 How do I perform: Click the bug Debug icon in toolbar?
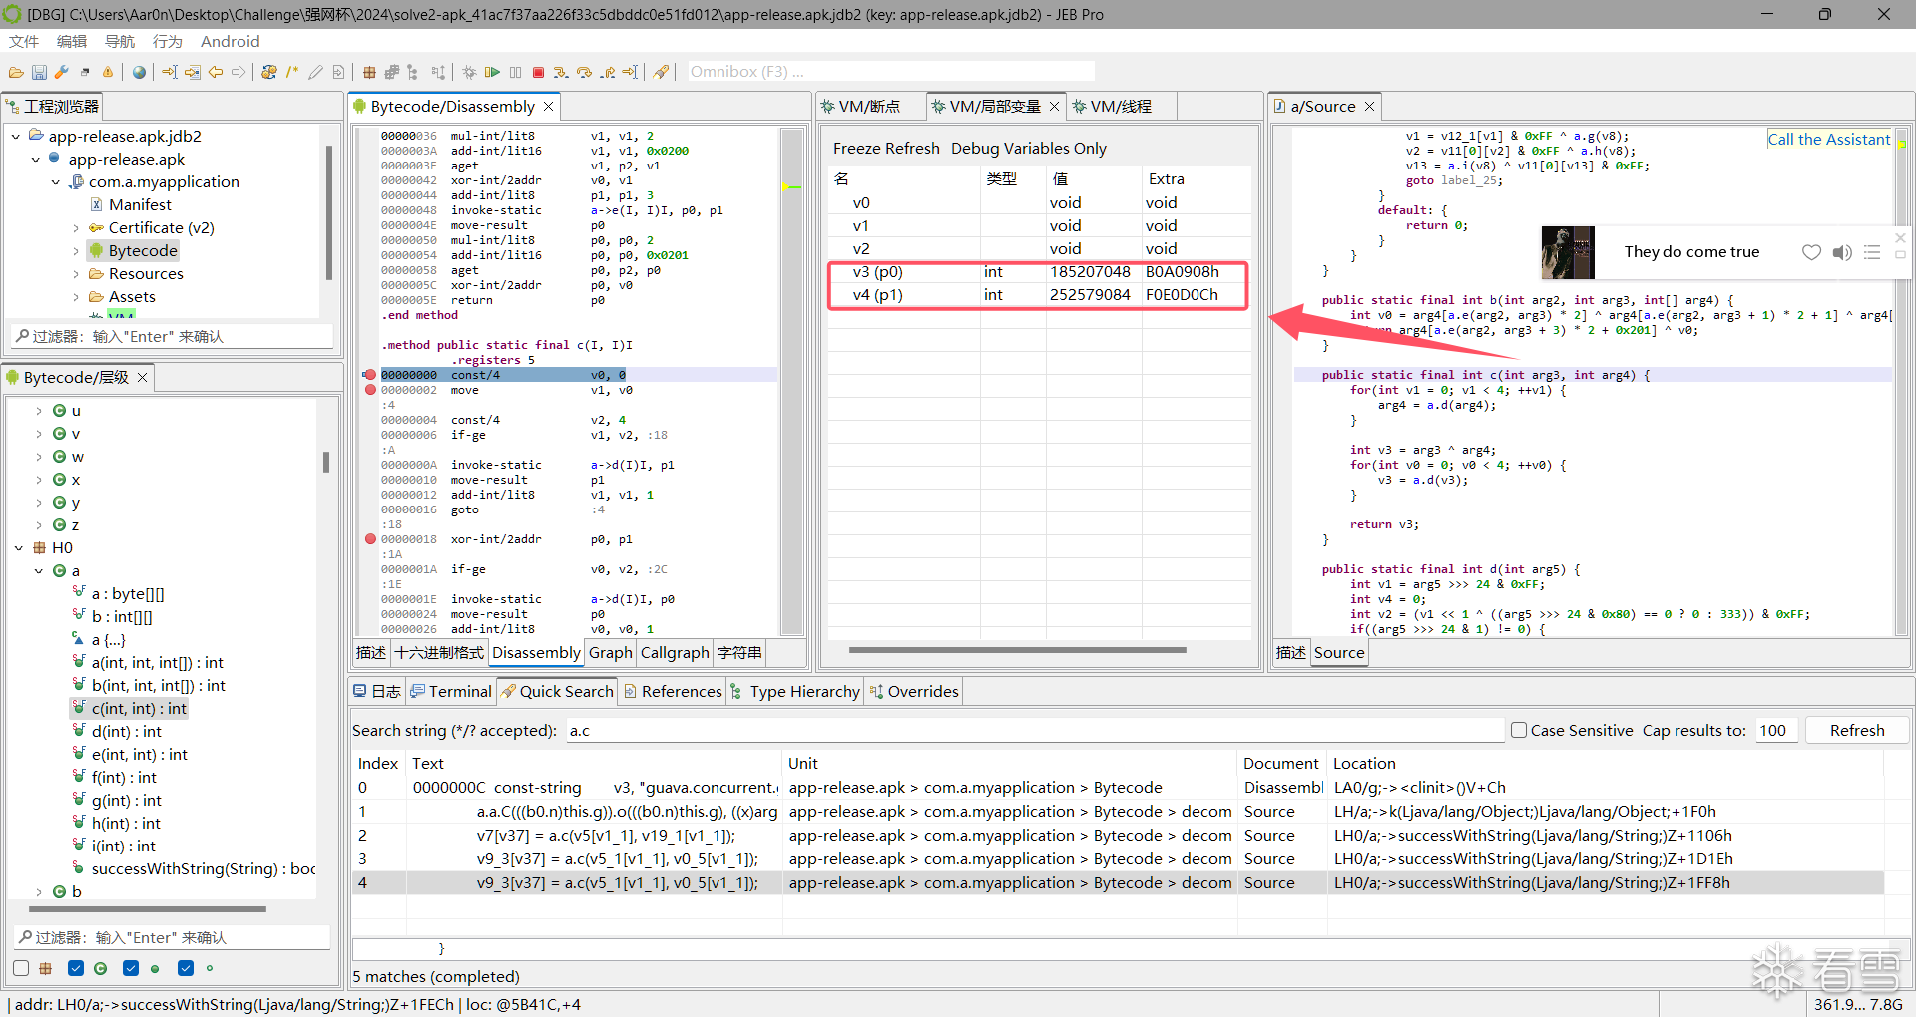pos(469,72)
